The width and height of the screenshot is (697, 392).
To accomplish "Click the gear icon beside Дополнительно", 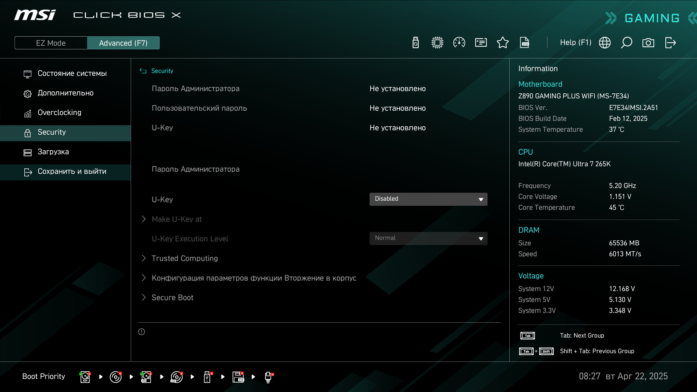I will tap(28, 94).
